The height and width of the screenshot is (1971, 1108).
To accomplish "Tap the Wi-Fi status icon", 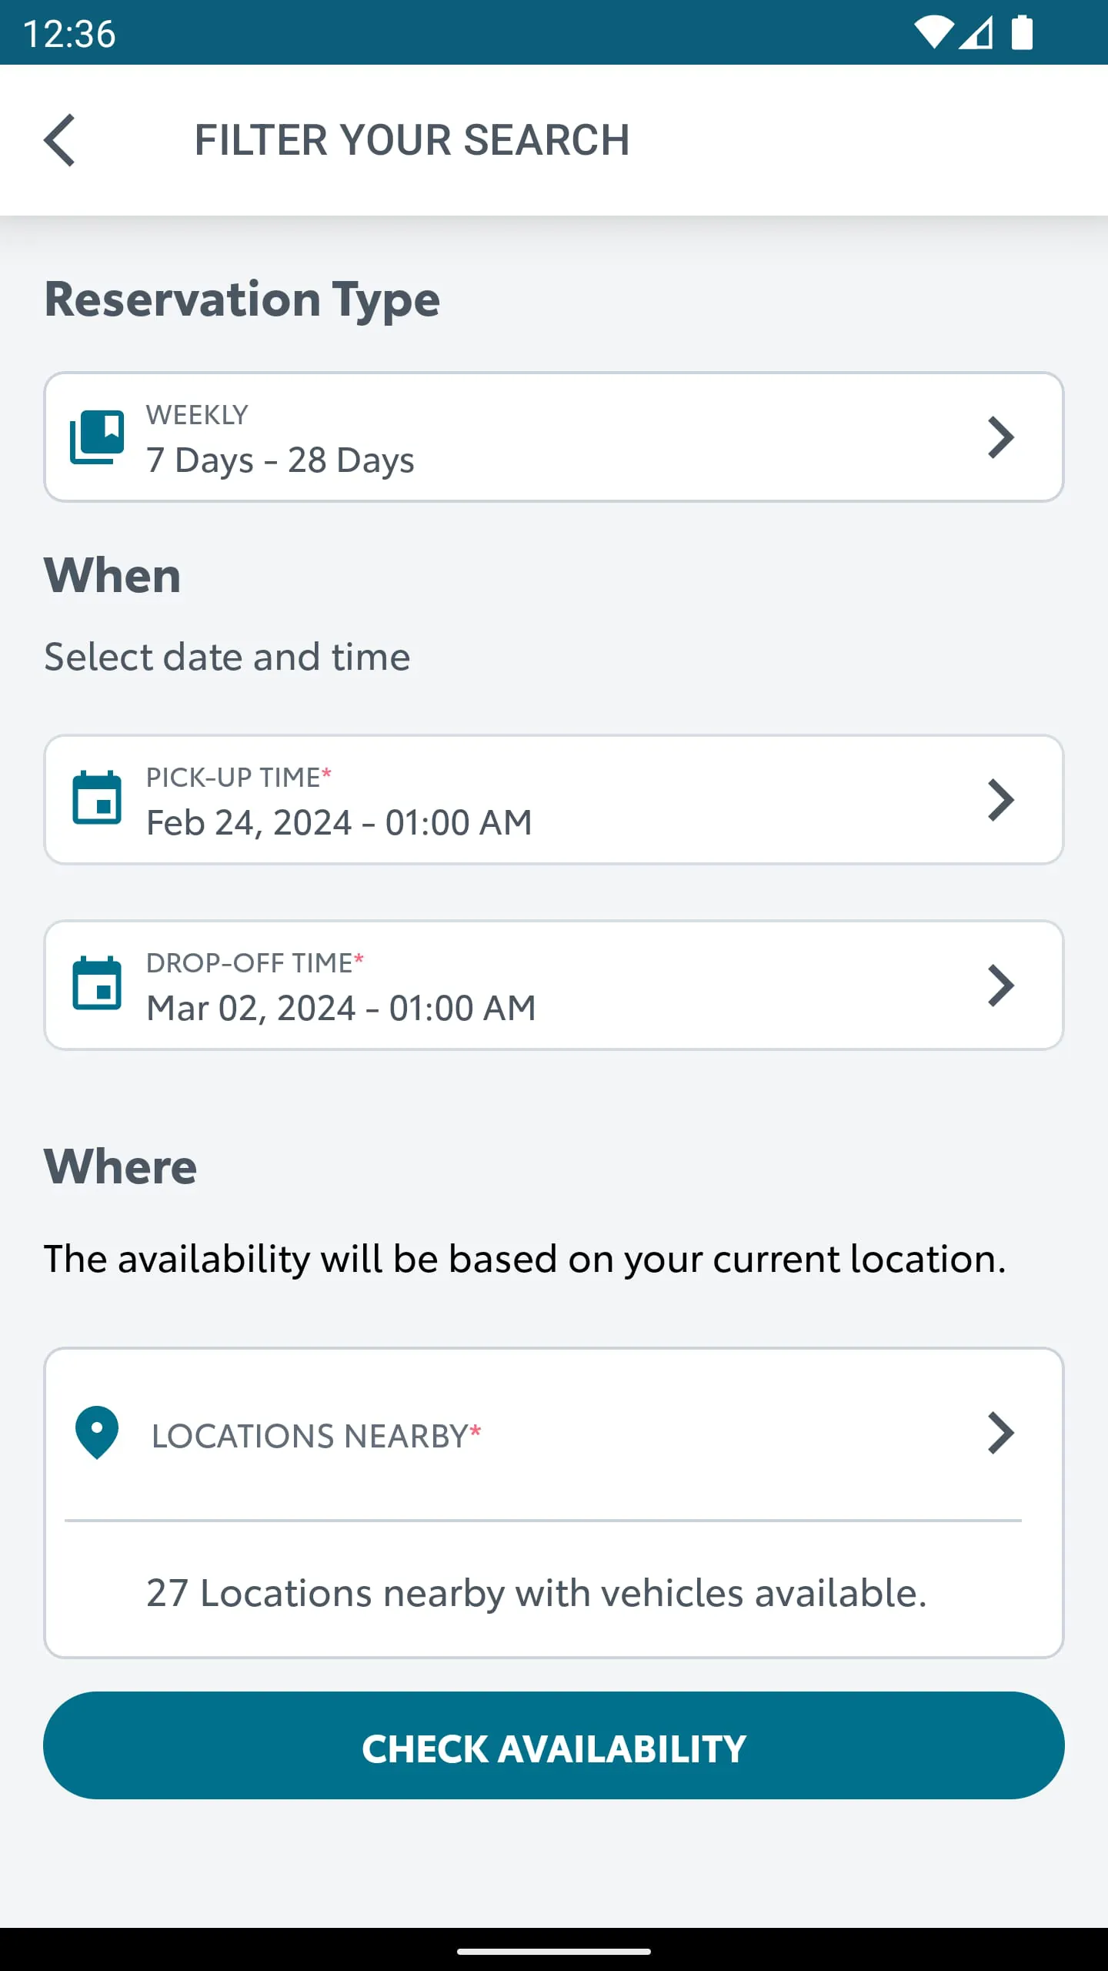I will pos(933,33).
